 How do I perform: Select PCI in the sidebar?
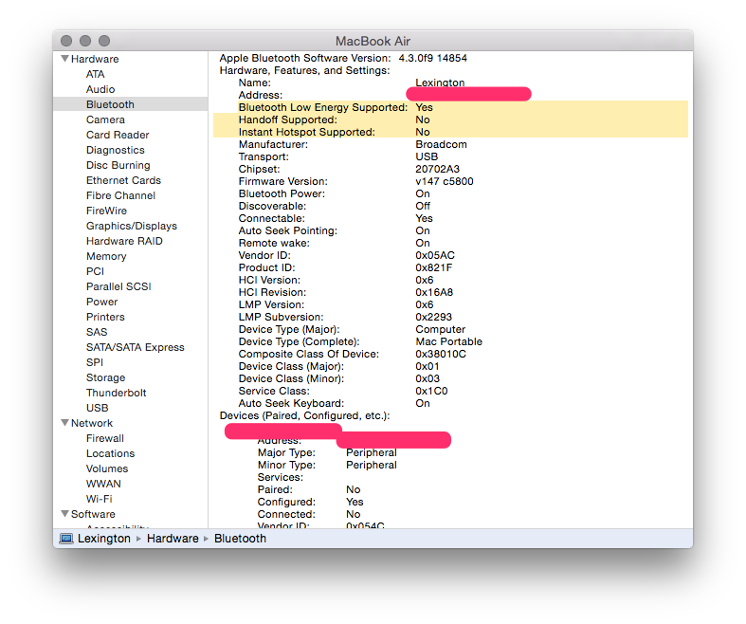pyautogui.click(x=95, y=271)
